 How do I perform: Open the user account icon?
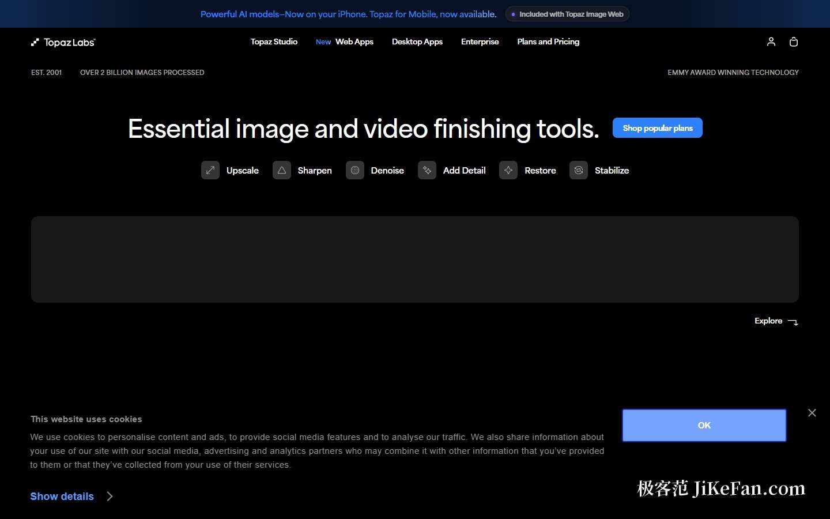[771, 42]
